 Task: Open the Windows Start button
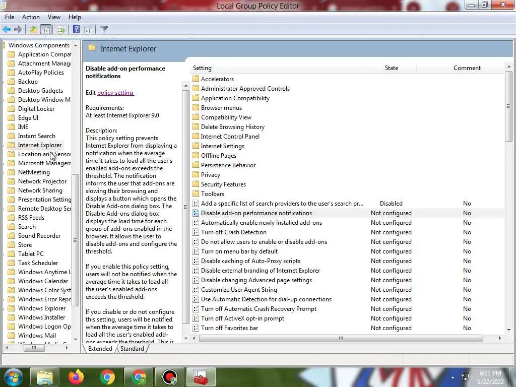13,377
